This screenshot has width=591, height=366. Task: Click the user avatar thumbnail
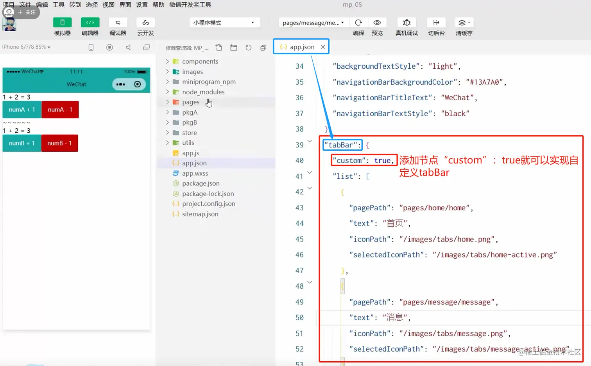coord(9,24)
